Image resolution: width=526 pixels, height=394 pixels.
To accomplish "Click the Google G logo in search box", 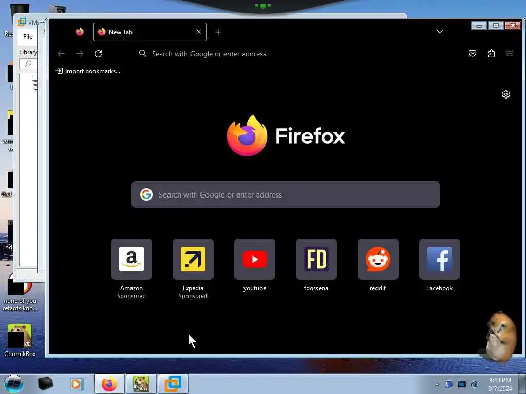I will pos(146,194).
